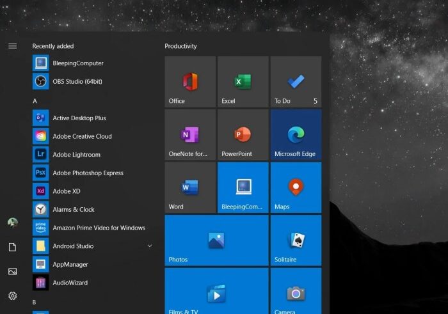This screenshot has height=314, width=448.
Task: Open the Android Studio folder entry
Action: tap(92, 246)
